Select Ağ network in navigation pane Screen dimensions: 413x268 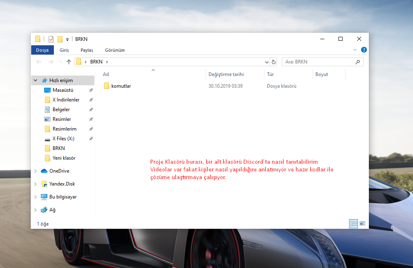[52, 210]
